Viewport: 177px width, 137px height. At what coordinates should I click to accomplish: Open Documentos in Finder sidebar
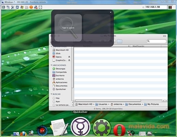pos(60,86)
